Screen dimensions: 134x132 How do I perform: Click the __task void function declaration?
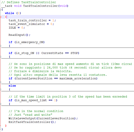click(x=35, y=6)
